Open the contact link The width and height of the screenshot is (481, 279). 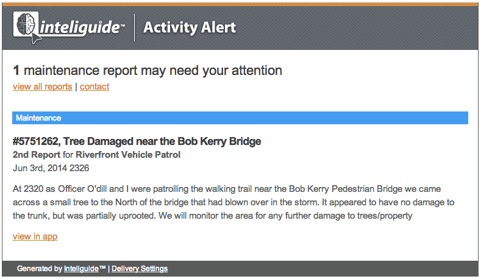[x=94, y=87]
